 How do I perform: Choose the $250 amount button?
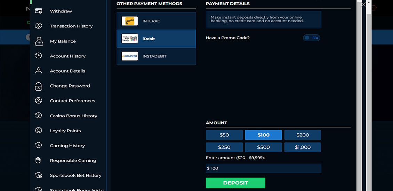click(x=224, y=147)
